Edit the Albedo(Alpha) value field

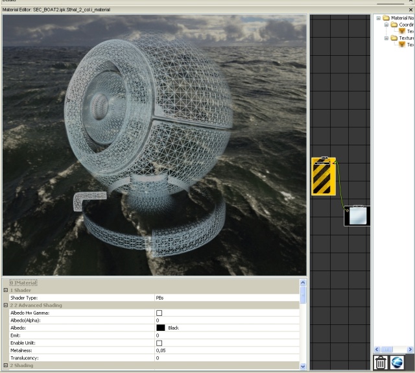[x=227, y=320]
